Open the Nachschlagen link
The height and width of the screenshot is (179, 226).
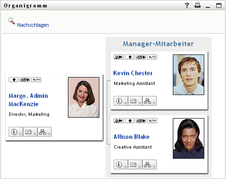(33, 25)
